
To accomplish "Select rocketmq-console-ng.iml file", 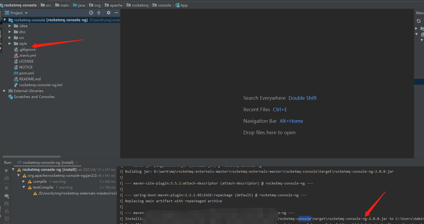I will [41, 85].
